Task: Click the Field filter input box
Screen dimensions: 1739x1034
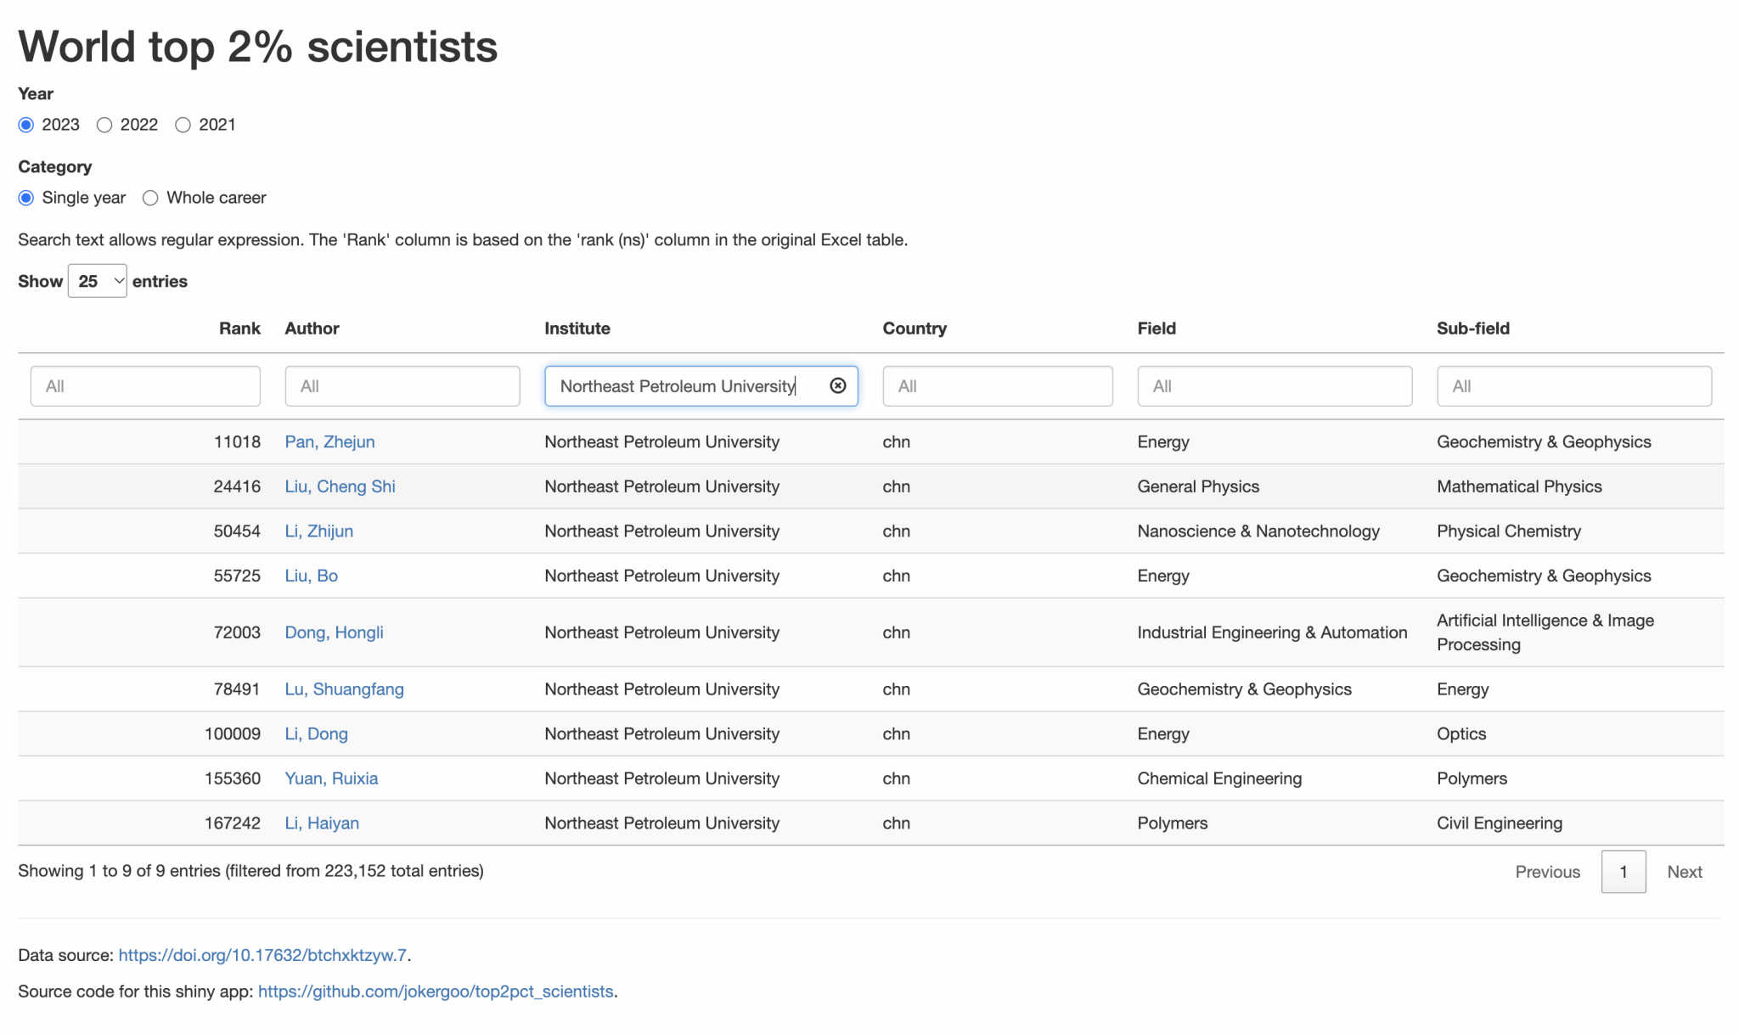Action: point(1274,386)
